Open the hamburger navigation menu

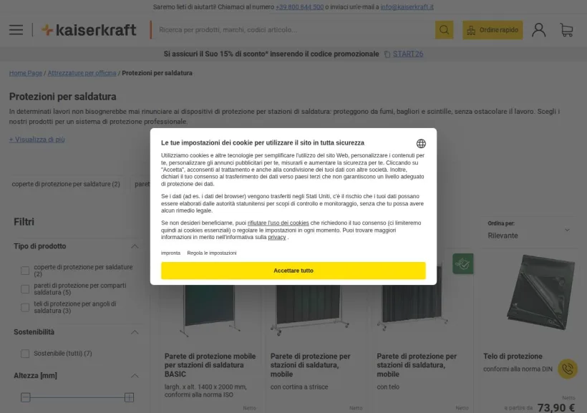tap(16, 30)
